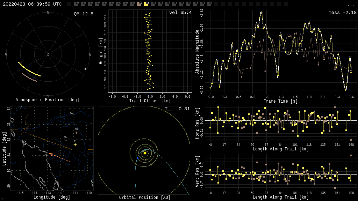The image size is (358, 201).
Task: Click the timestamp 20220423 06:39:59 UTC
Action: point(32,4)
